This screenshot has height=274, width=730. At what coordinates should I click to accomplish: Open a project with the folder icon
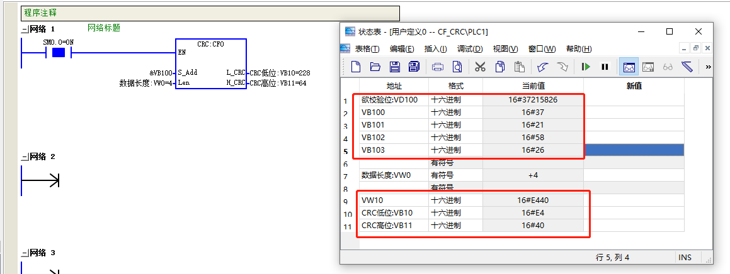[375, 67]
